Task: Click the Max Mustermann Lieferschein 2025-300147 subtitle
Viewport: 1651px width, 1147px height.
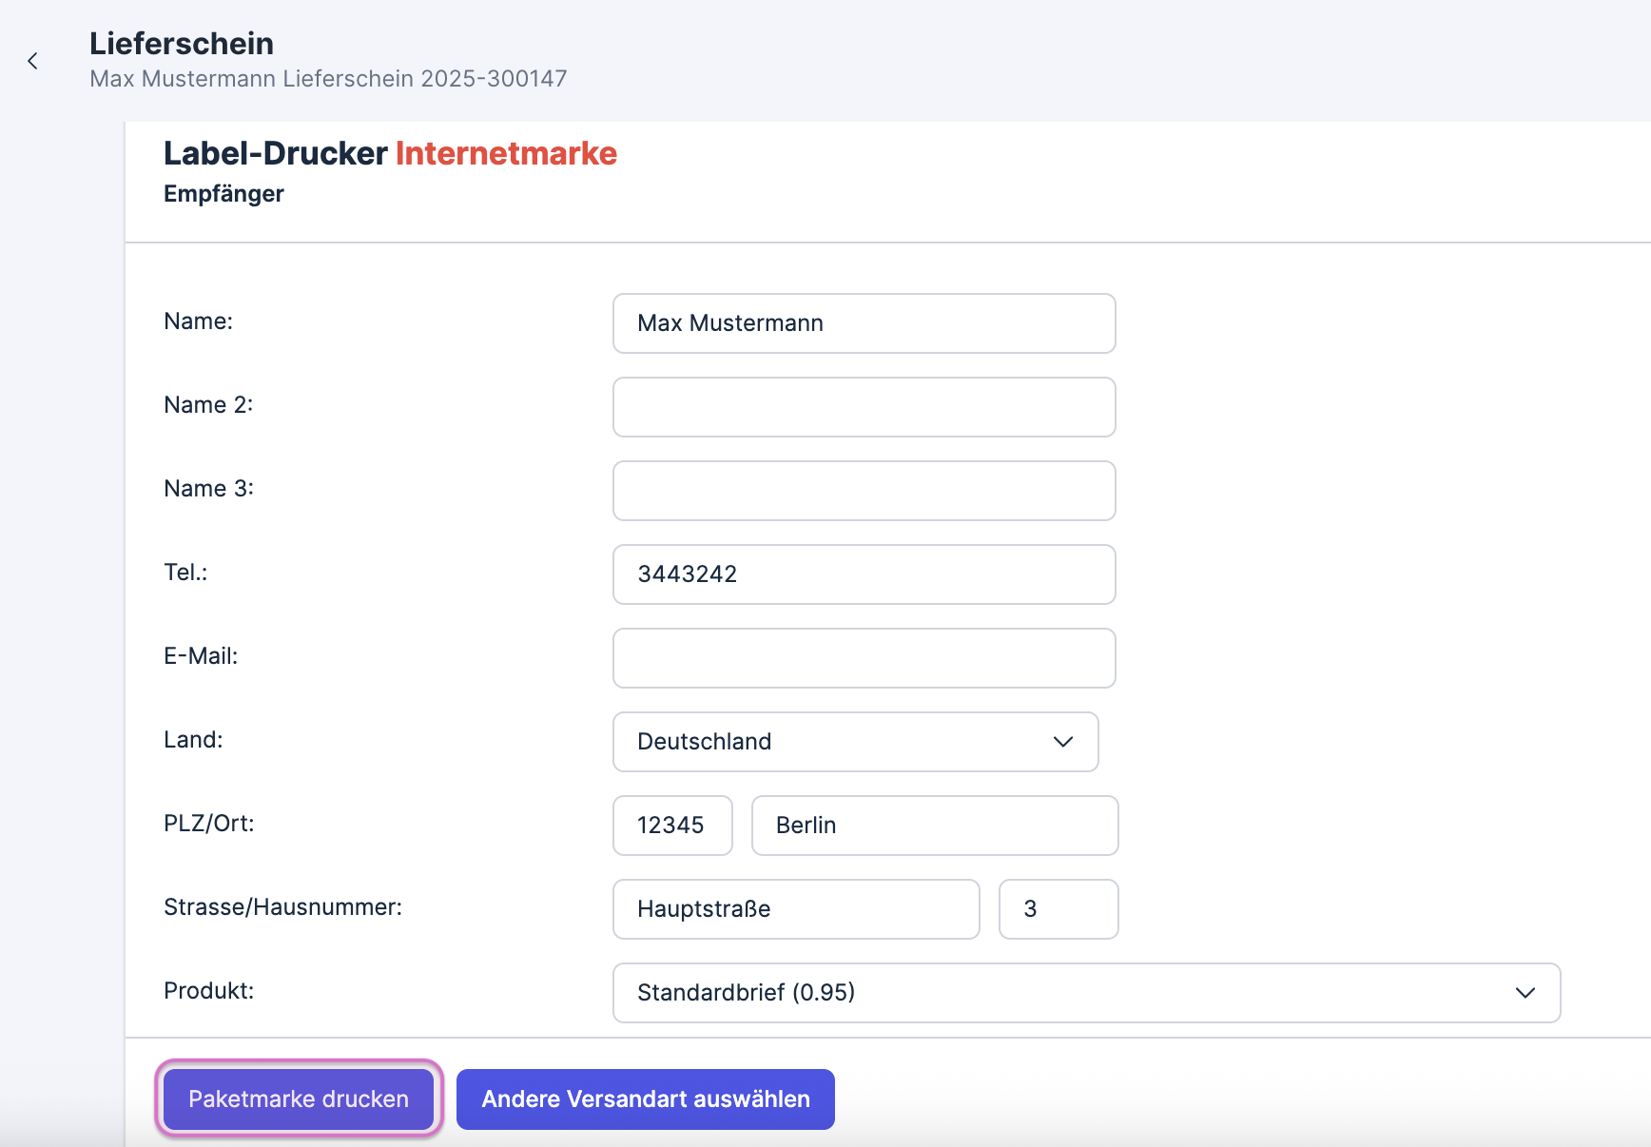Action: click(x=328, y=79)
